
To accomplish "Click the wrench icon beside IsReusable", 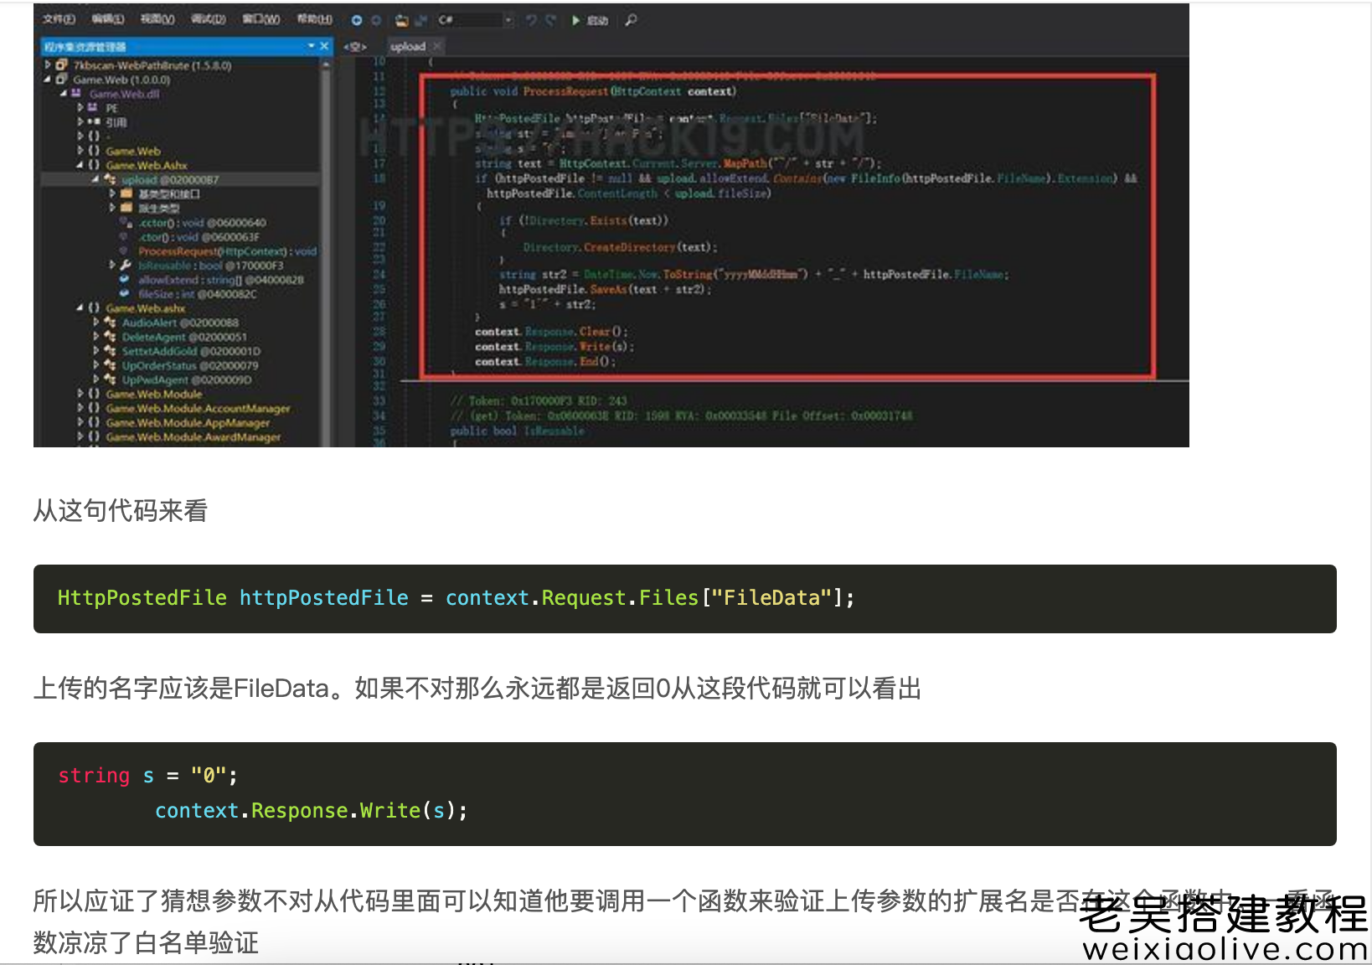I will tap(125, 265).
